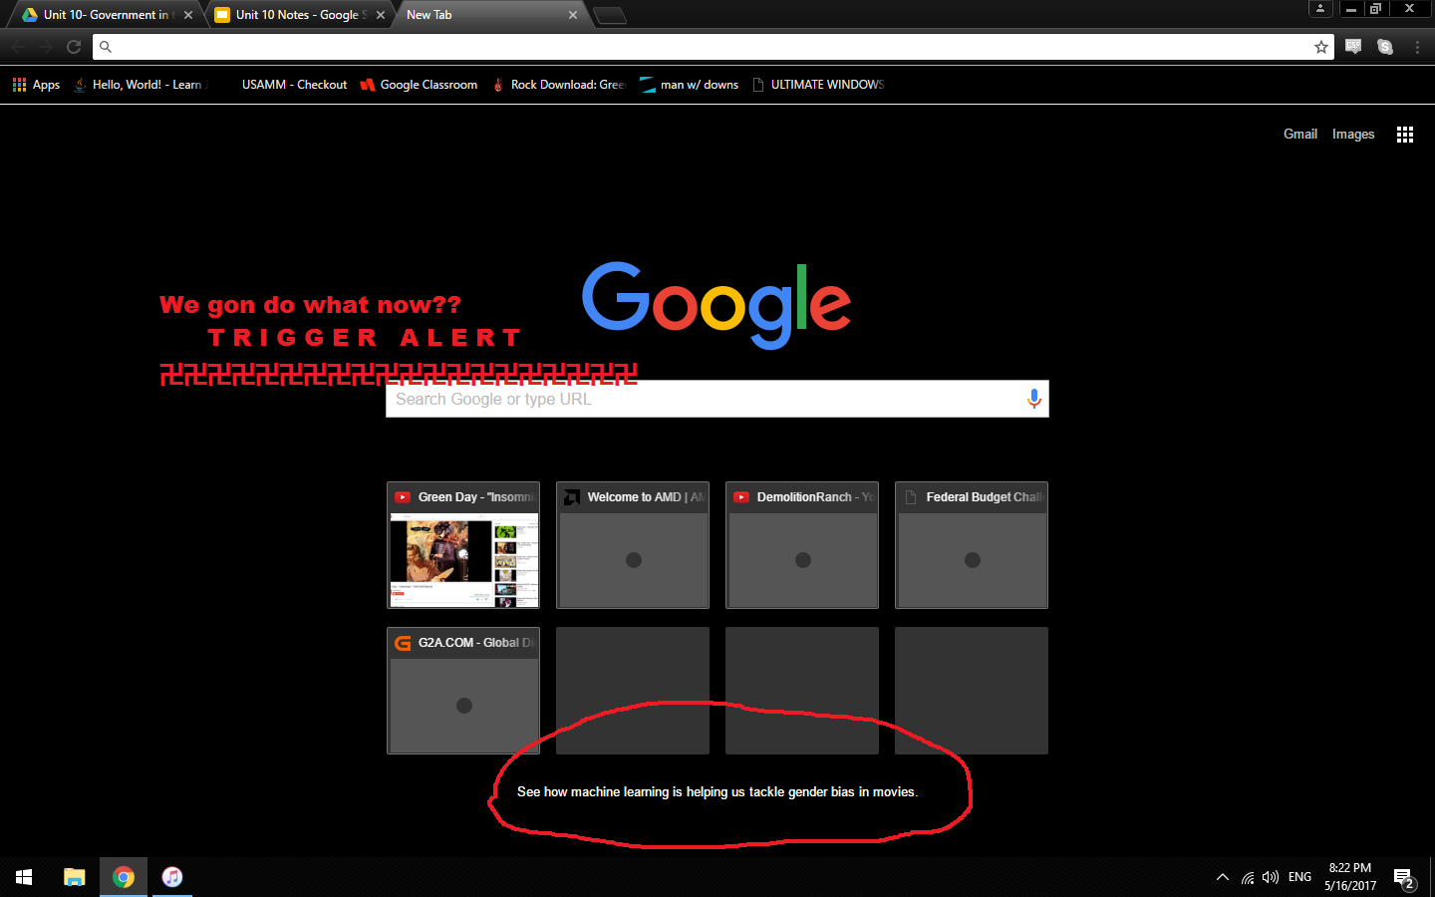
Task: Open the Welcome to AMD tile
Action: (x=633, y=545)
